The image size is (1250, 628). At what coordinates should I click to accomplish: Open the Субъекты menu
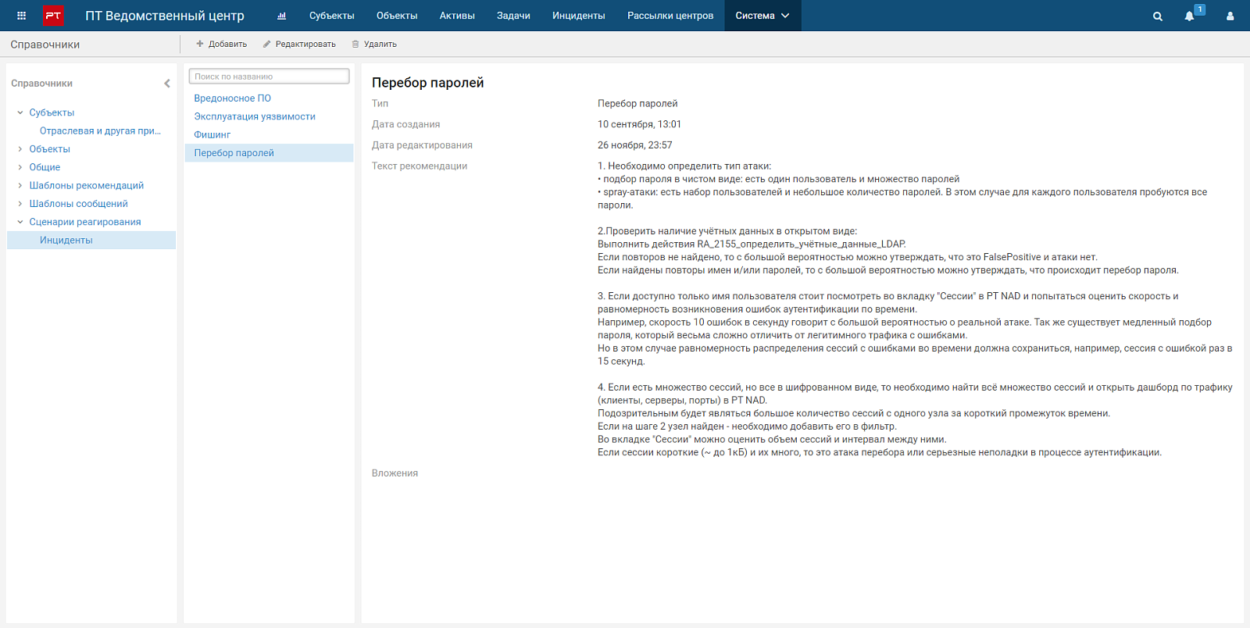click(331, 16)
